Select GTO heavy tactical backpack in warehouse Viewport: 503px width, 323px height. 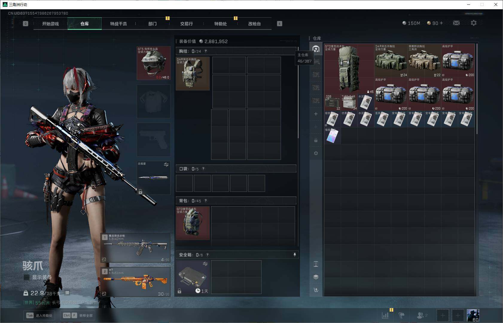[349, 69]
